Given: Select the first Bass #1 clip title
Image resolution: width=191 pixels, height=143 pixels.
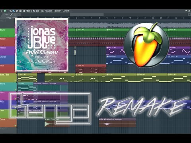Looking at the screenshot, I should [111, 74].
